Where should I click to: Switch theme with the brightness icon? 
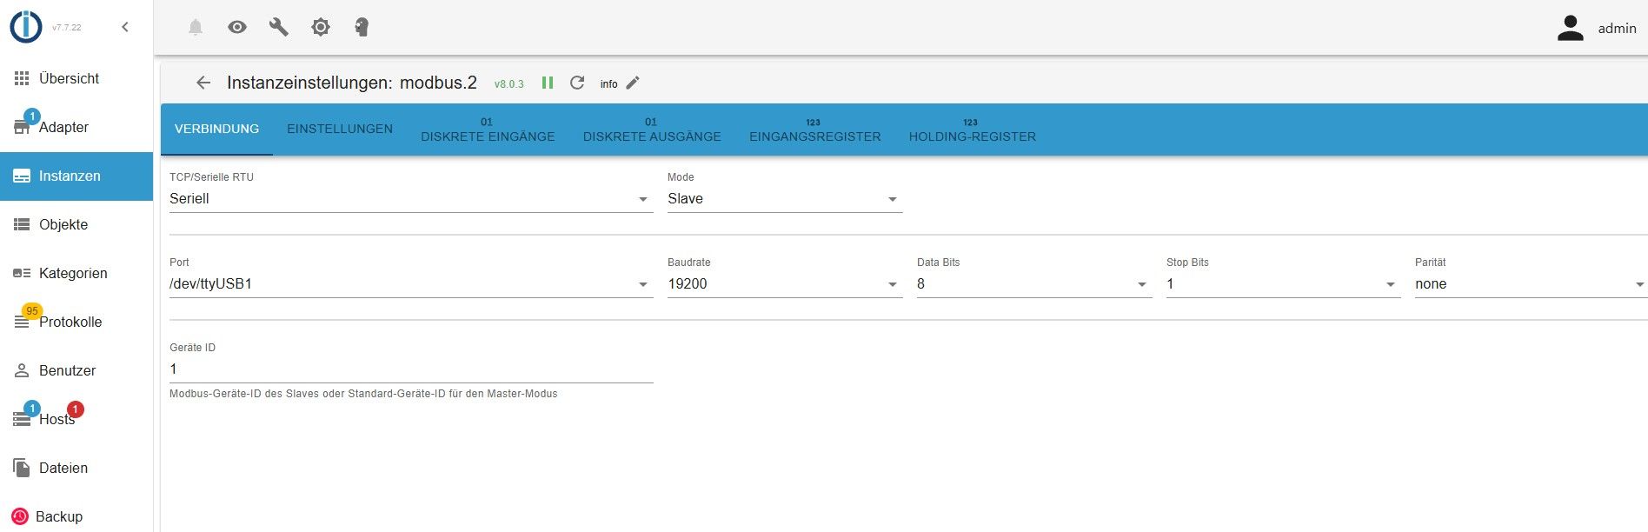point(321,27)
